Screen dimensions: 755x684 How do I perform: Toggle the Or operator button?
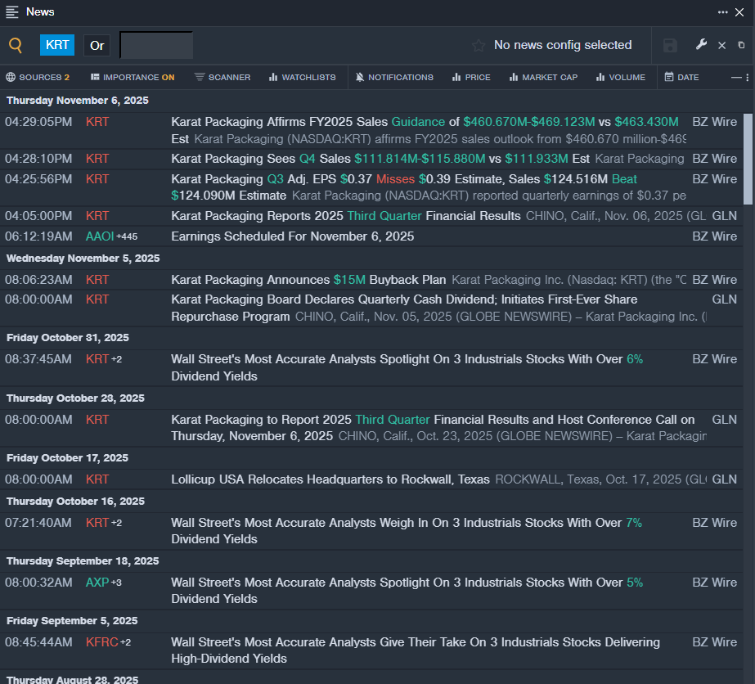click(x=97, y=46)
